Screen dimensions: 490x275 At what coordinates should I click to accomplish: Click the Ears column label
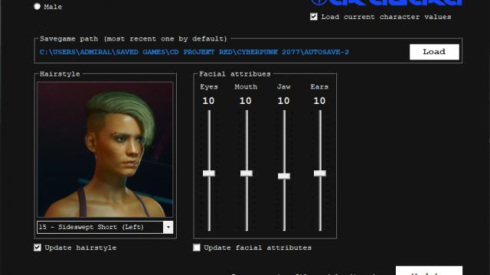pyautogui.click(x=319, y=87)
